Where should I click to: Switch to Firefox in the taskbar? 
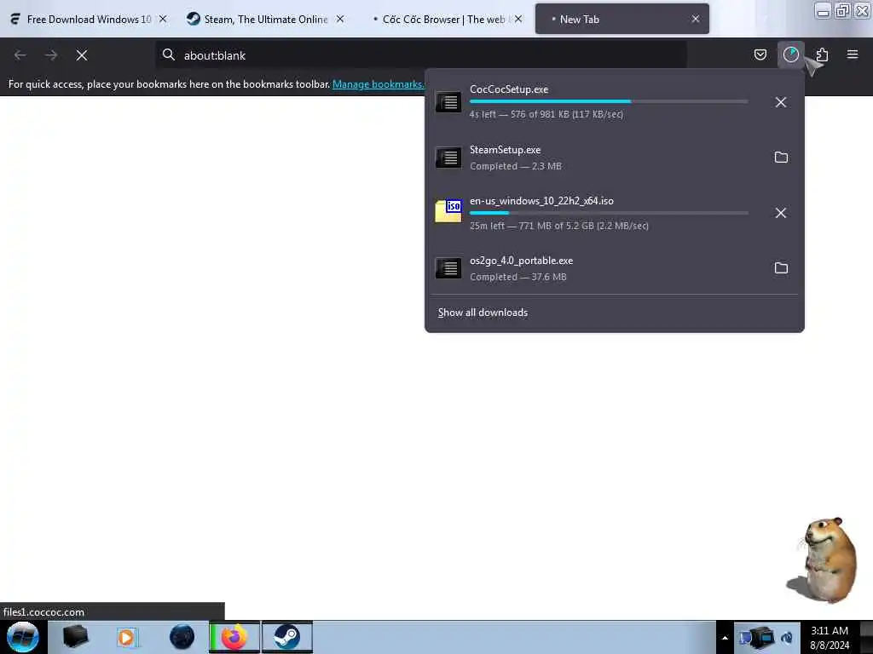(234, 637)
